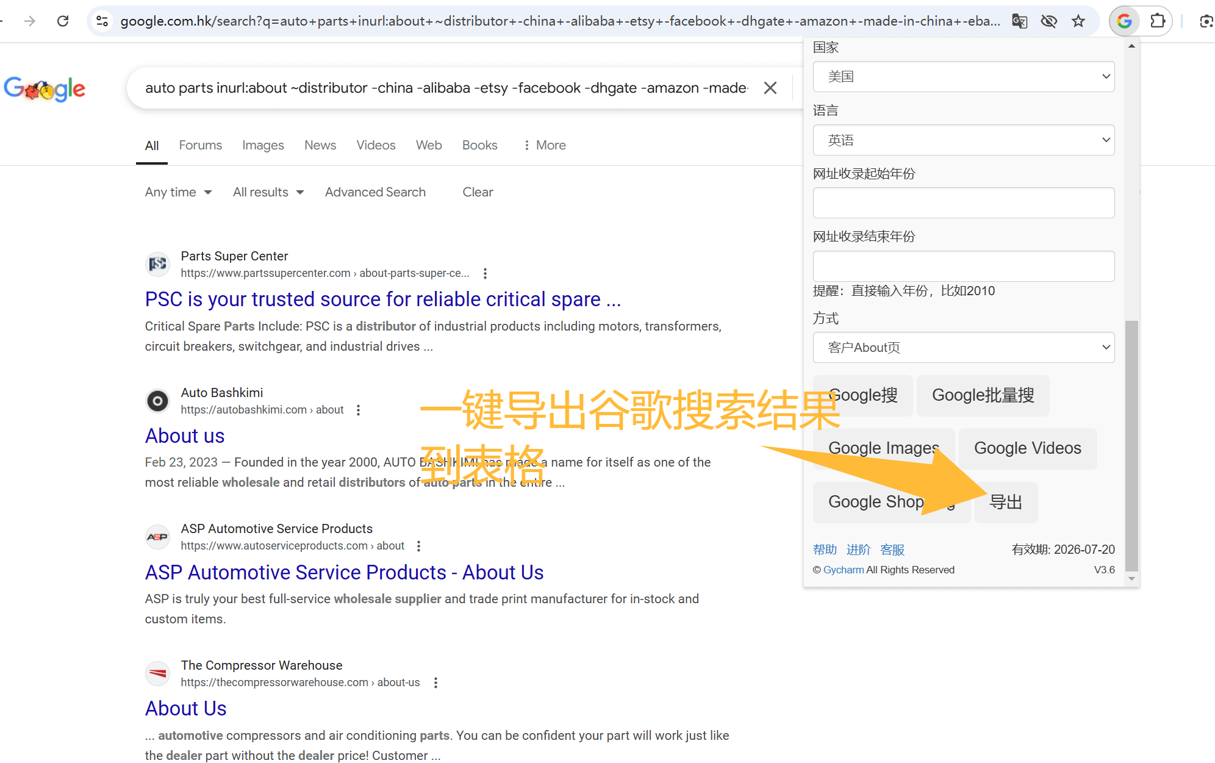Open the Advanced Search link
This screenshot has width=1215, height=763.
375,192
